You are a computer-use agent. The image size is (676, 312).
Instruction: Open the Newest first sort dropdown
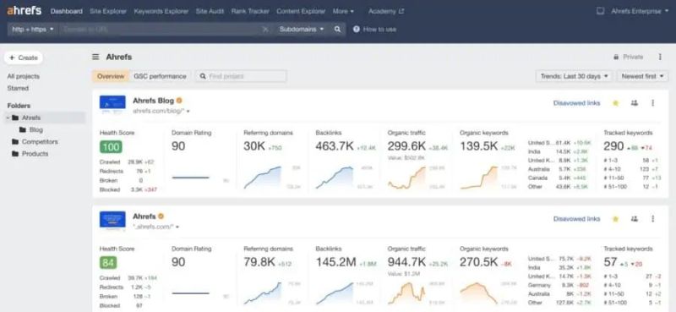(642, 76)
